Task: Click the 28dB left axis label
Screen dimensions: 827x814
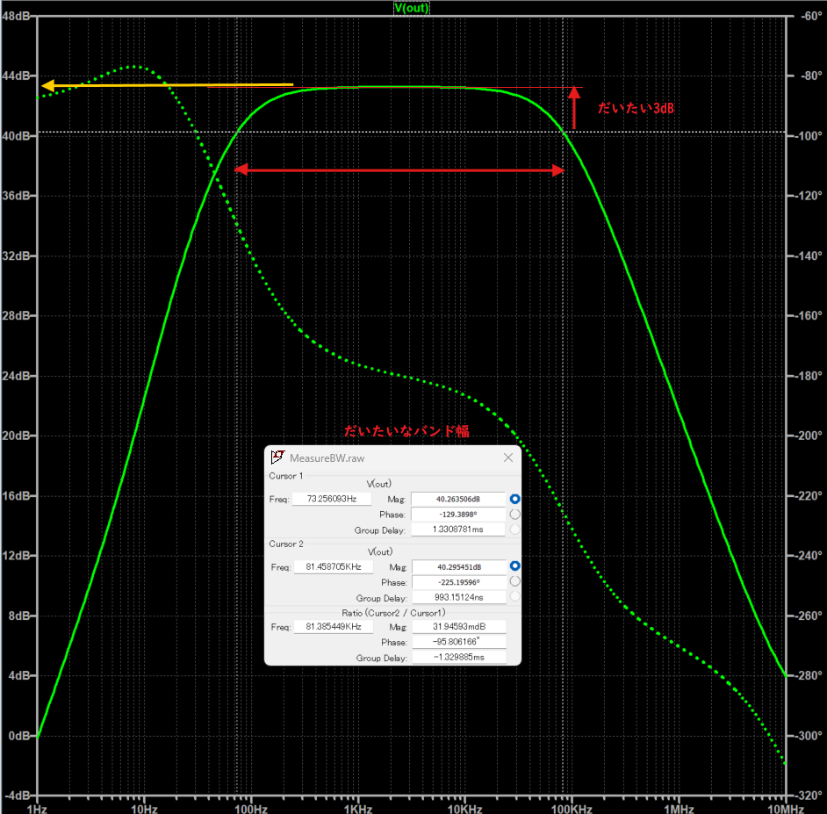Action: click(x=17, y=315)
